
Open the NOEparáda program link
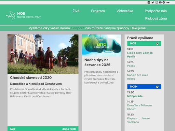[135, 96]
